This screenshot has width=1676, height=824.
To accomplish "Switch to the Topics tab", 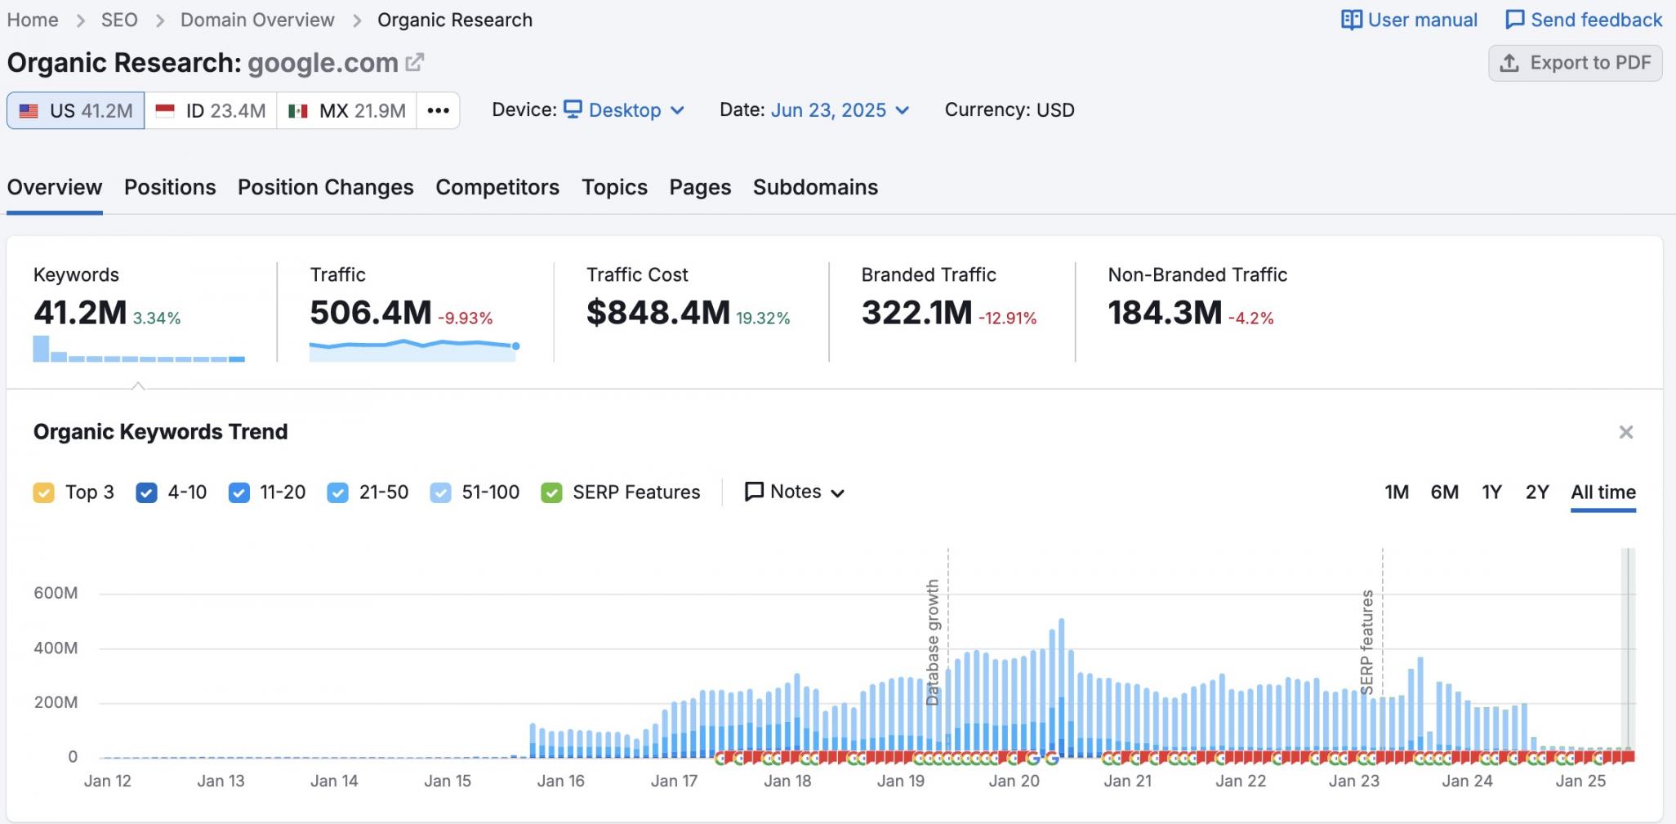I will [x=614, y=187].
